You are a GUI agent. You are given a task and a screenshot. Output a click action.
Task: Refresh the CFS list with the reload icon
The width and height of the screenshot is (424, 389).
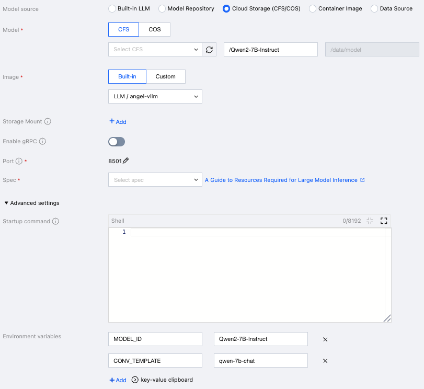point(209,50)
